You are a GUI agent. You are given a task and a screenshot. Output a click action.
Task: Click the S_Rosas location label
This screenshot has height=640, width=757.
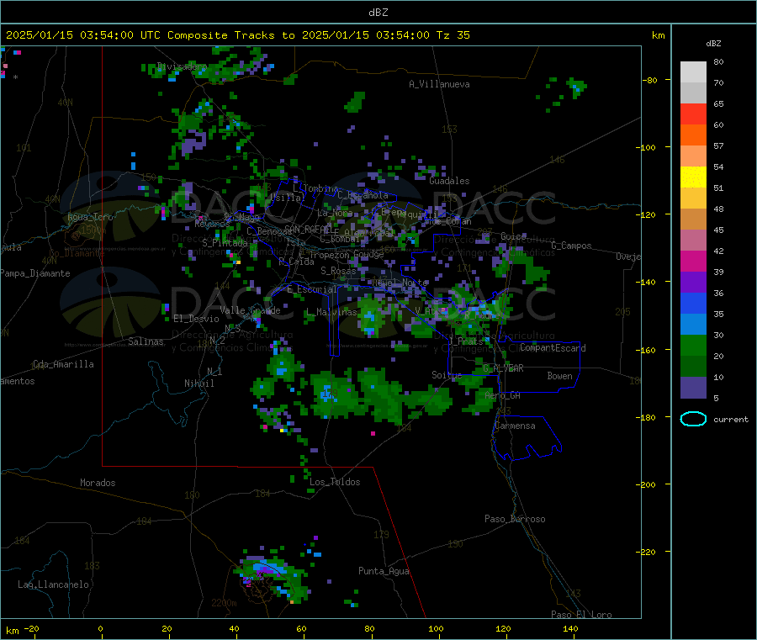pos(338,271)
